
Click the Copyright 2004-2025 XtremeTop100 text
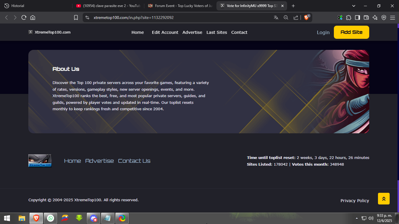point(84,200)
